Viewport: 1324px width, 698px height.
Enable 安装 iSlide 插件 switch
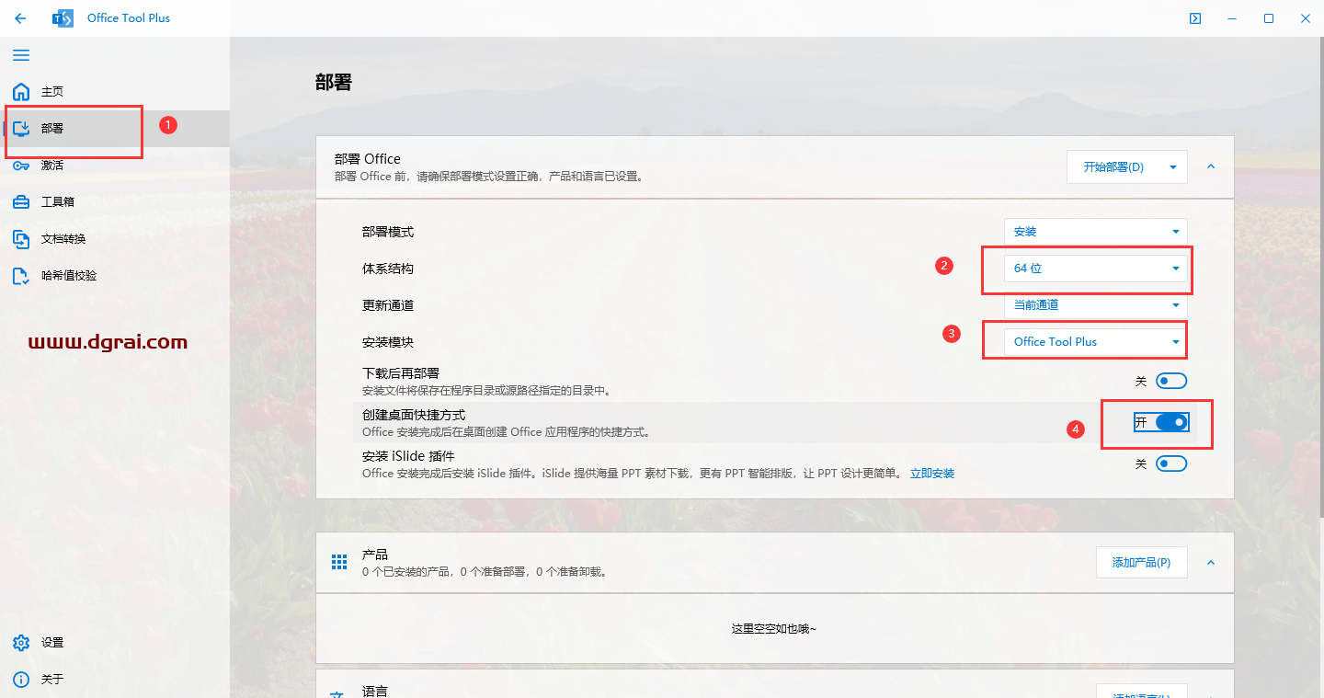pyautogui.click(x=1171, y=463)
